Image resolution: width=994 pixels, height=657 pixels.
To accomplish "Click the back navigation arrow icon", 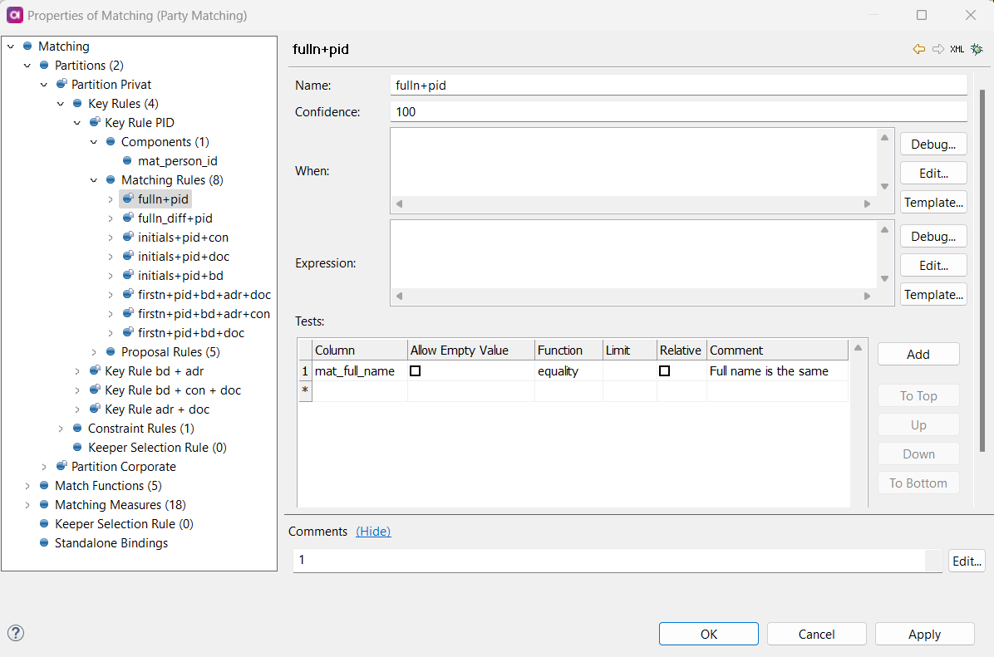I will [x=918, y=49].
